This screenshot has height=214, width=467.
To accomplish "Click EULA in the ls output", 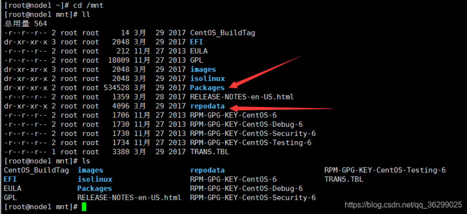I will click(12, 188).
